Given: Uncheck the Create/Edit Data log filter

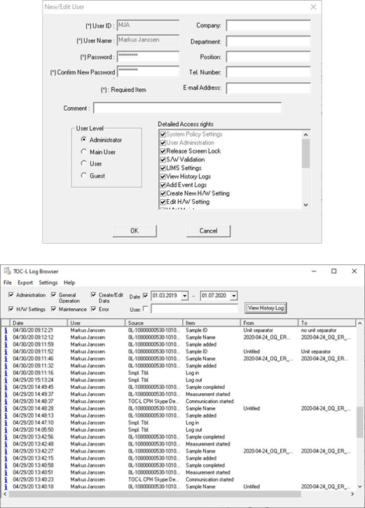Looking at the screenshot, I should (93, 295).
